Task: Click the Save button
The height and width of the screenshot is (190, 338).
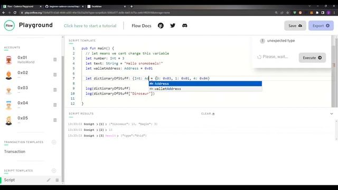Action: 295,26
